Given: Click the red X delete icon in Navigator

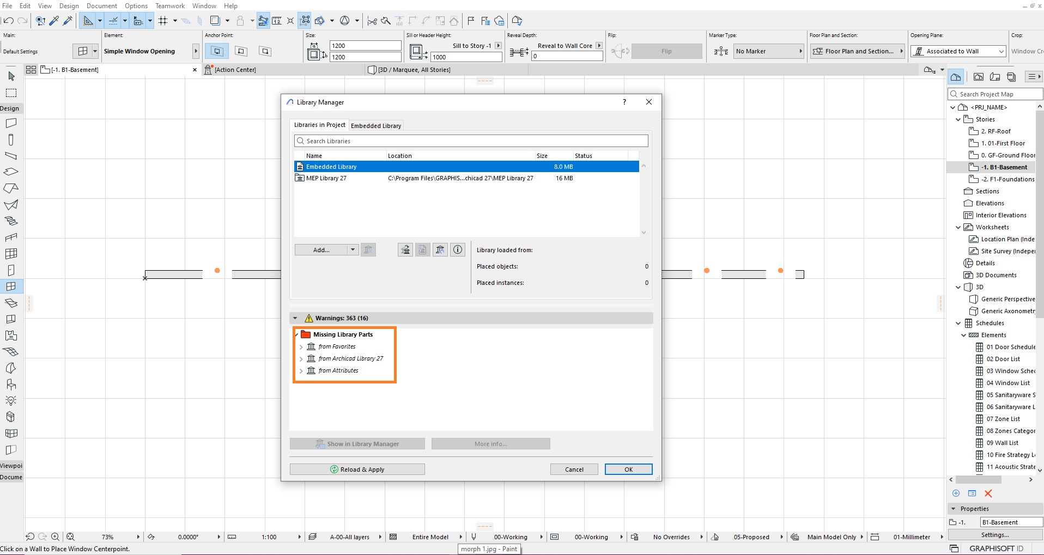Looking at the screenshot, I should [x=988, y=493].
